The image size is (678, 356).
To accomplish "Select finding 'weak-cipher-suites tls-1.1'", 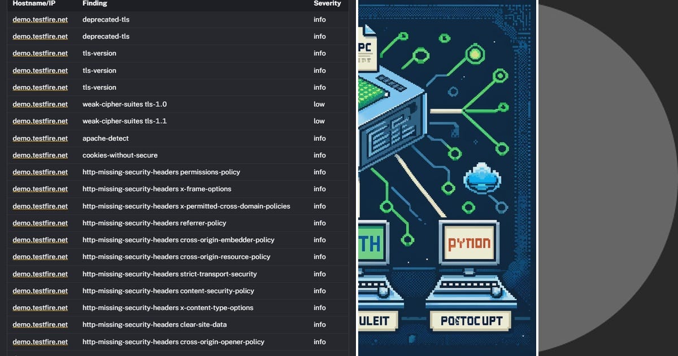I will (124, 121).
